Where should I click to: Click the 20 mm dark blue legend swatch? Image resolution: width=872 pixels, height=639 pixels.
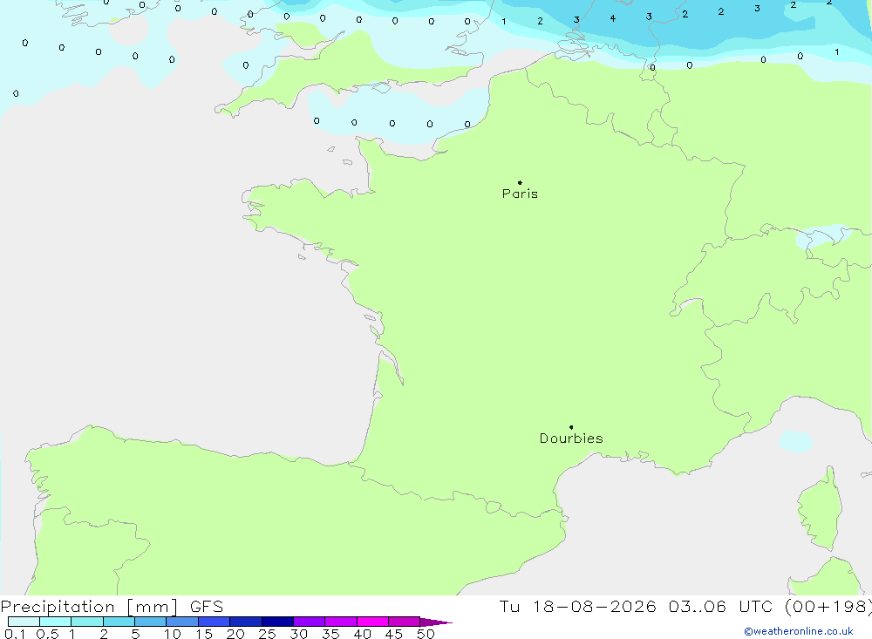pos(245,622)
